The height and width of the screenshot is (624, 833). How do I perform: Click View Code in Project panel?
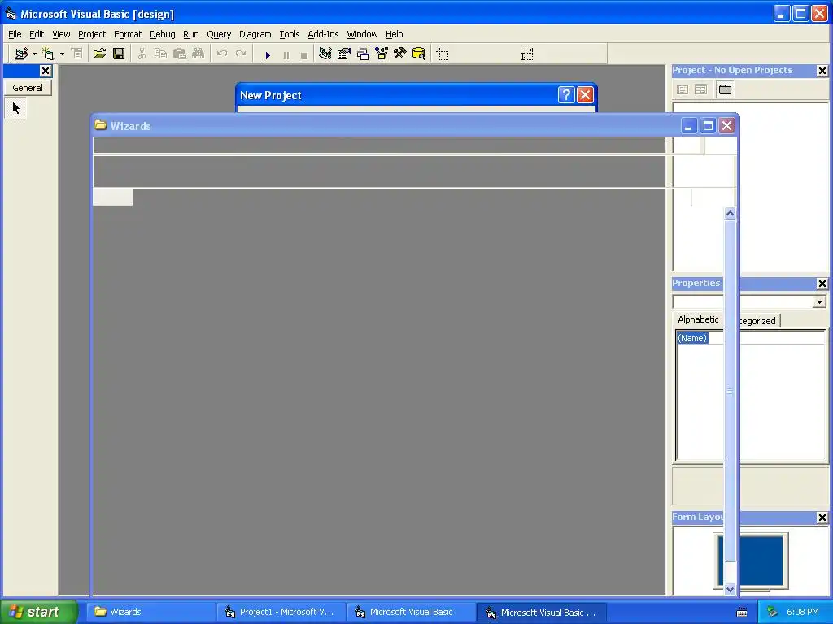coord(683,89)
